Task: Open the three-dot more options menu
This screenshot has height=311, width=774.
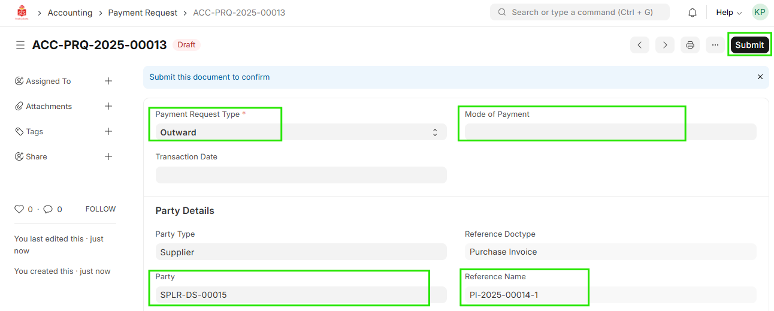Action: tap(715, 45)
